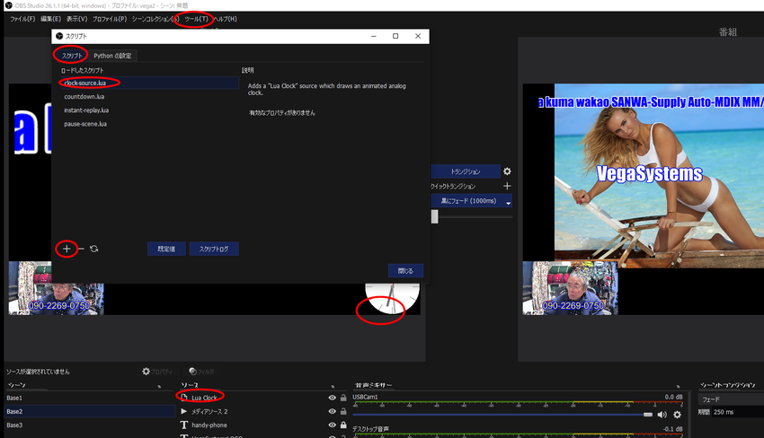
Task: Click webcam thumbnail in program view
Action: 570,288
